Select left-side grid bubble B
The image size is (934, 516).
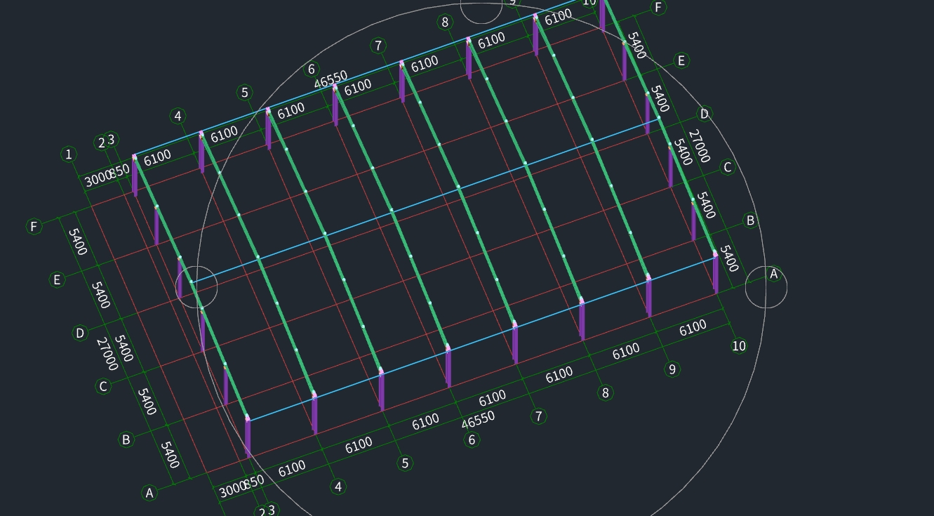click(126, 439)
